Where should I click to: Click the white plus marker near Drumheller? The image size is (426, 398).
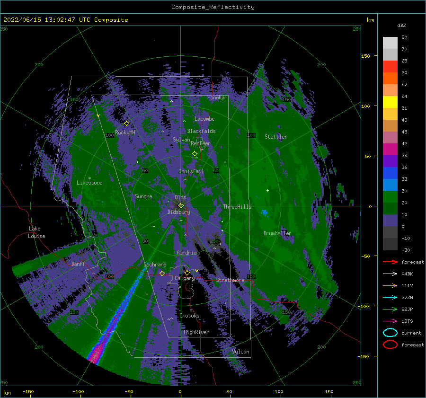267,190
